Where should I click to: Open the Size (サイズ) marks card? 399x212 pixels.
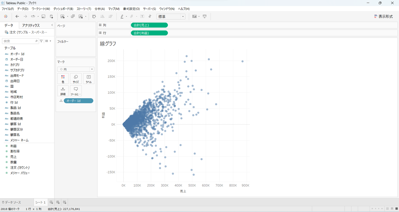tap(76, 78)
